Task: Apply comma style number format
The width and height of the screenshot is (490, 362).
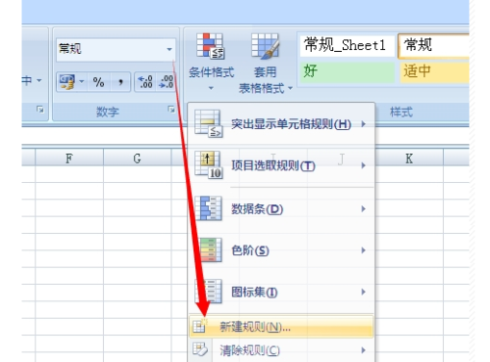Action: [x=121, y=82]
